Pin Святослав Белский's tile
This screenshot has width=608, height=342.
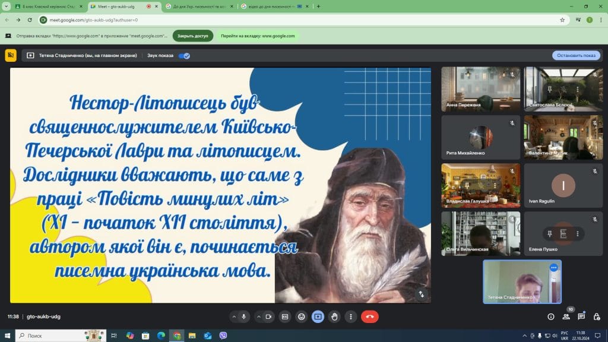(549, 89)
